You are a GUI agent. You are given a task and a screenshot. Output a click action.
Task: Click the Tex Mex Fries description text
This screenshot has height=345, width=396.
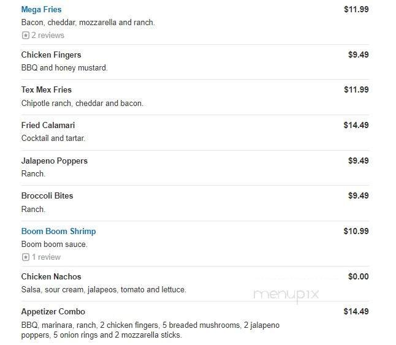[82, 104]
